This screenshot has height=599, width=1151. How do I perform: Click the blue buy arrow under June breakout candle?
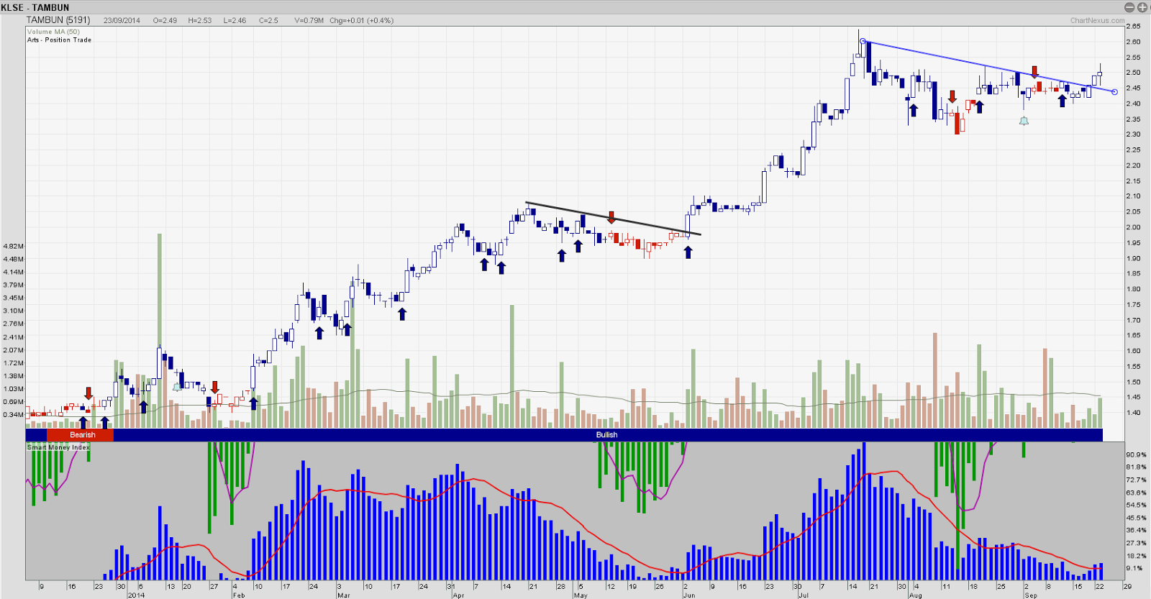coord(688,252)
